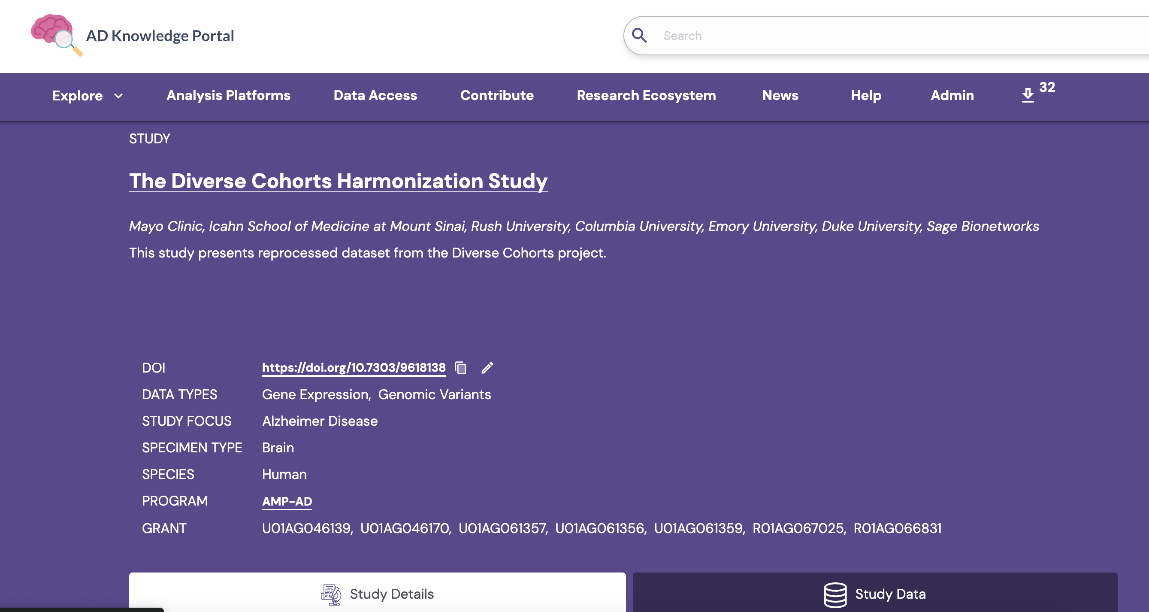Click the study description sentence

tap(368, 253)
